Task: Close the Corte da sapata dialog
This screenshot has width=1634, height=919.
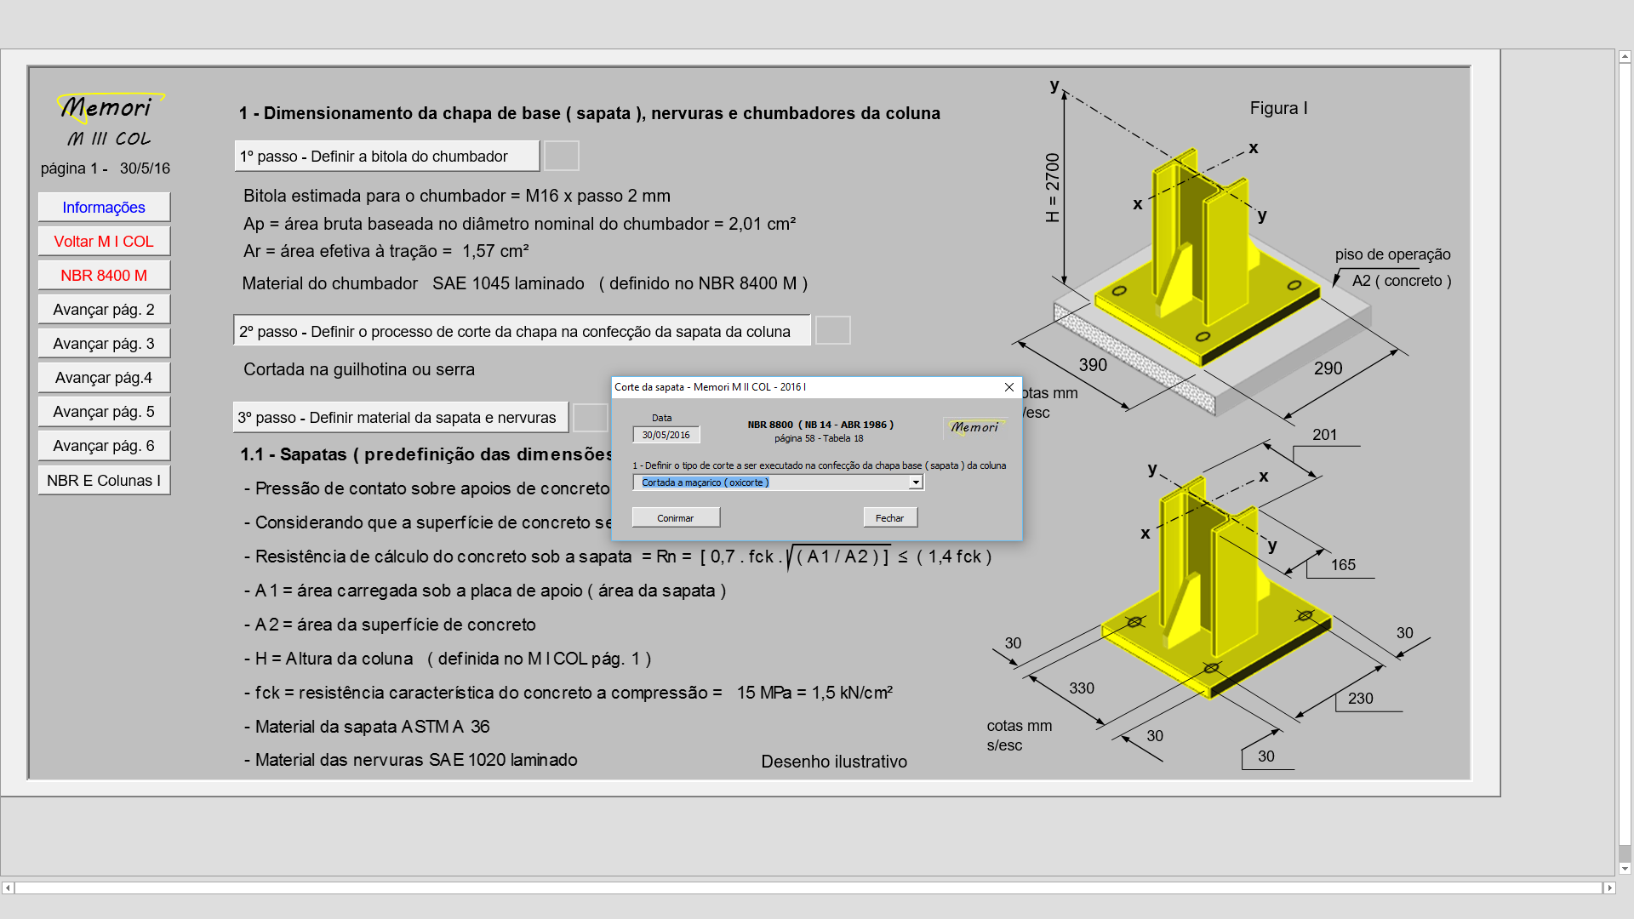Action: 1009,387
